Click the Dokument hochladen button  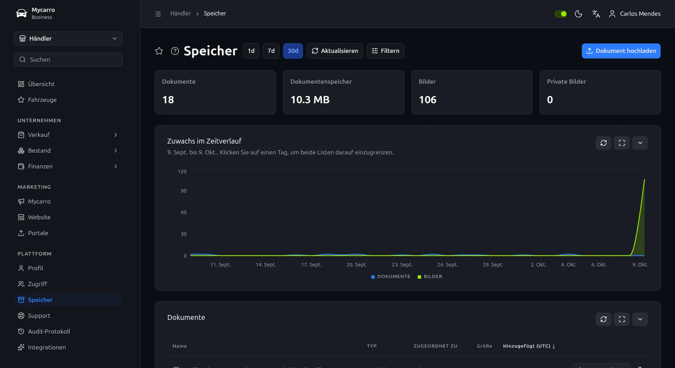click(x=621, y=51)
